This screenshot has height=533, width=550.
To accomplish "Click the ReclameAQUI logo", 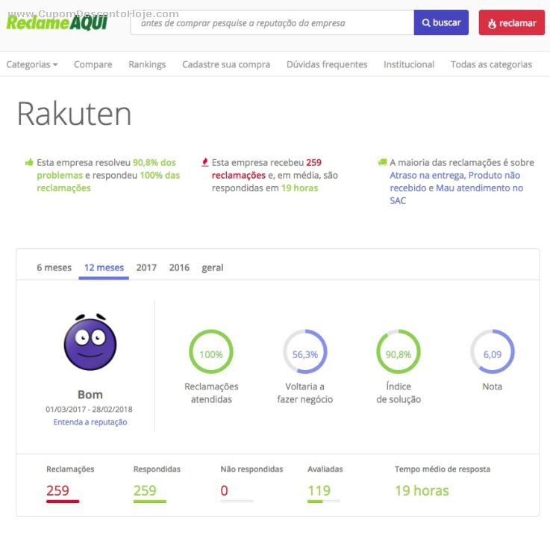I will click(57, 22).
